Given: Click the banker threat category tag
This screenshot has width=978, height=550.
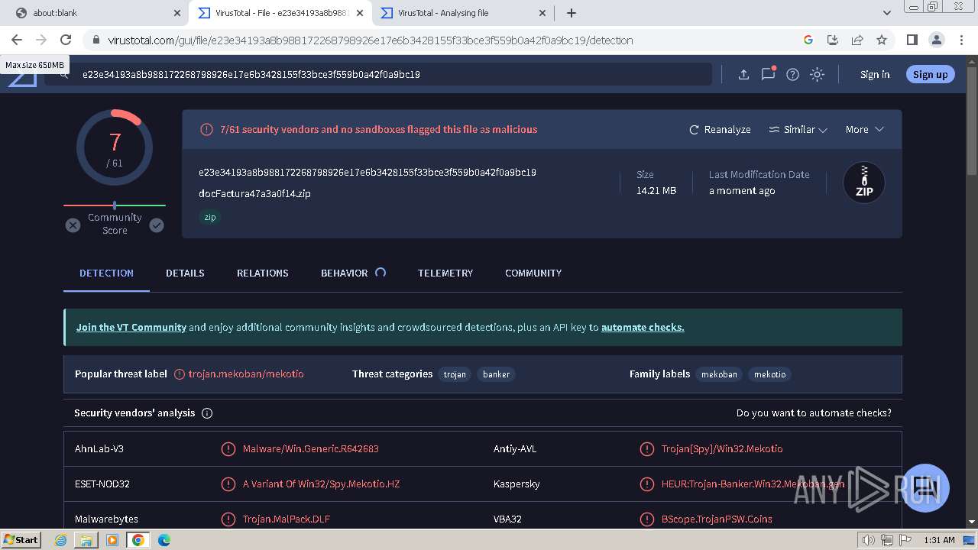Looking at the screenshot, I should [x=496, y=374].
